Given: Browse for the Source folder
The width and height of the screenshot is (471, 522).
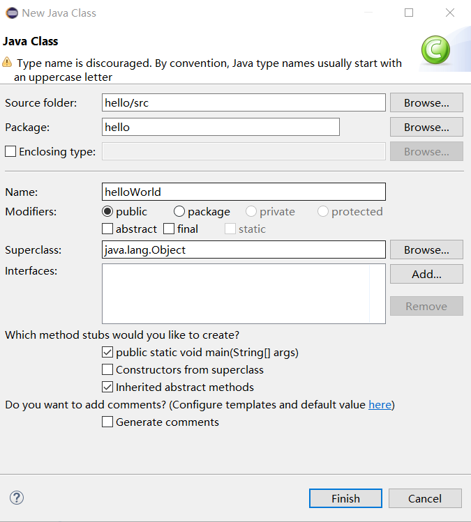Looking at the screenshot, I should click(x=426, y=102).
